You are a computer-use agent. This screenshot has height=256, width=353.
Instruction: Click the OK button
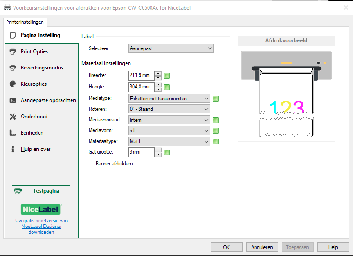tap(227, 247)
